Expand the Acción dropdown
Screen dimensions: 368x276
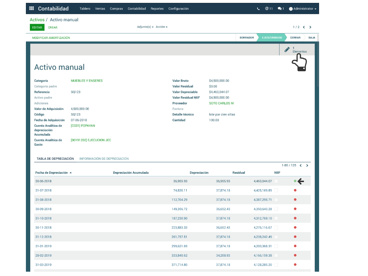(162, 27)
